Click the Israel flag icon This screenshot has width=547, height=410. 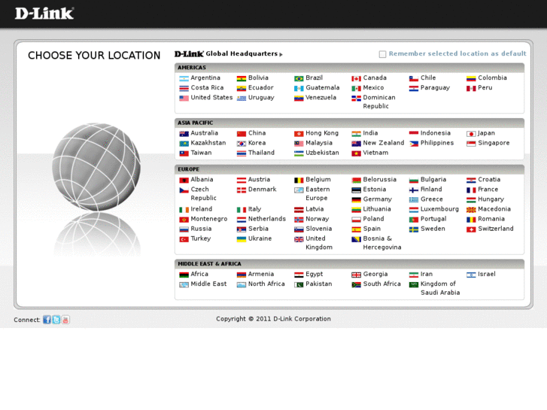tap(471, 275)
